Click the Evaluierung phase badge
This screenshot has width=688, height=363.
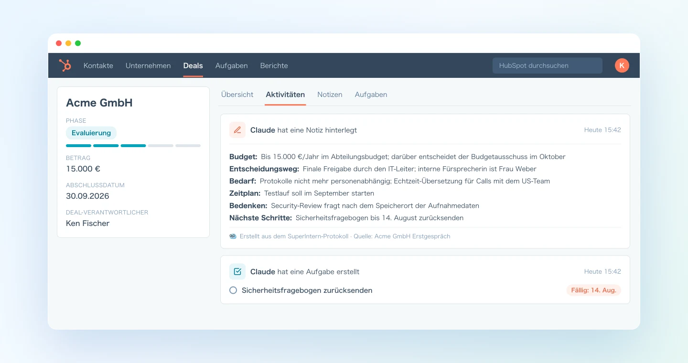point(91,133)
